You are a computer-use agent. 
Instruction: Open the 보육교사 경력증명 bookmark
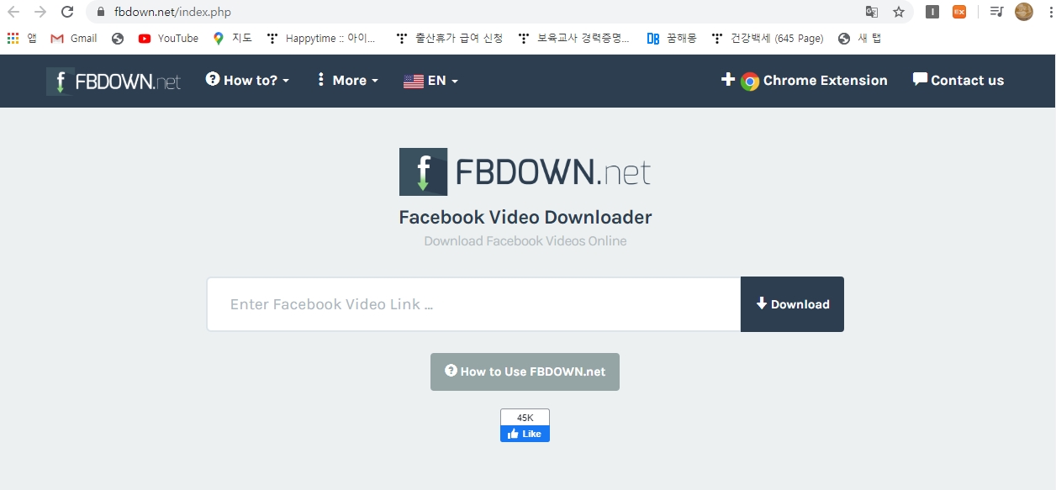[x=574, y=38]
